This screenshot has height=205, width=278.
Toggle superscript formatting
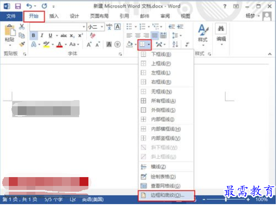coord(80,35)
